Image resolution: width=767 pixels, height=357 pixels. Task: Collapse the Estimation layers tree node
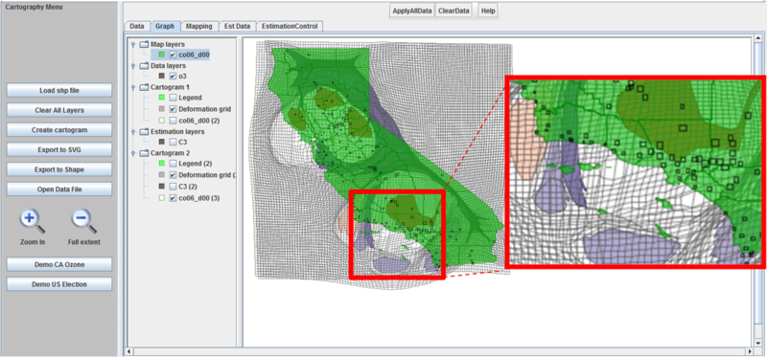click(x=133, y=131)
